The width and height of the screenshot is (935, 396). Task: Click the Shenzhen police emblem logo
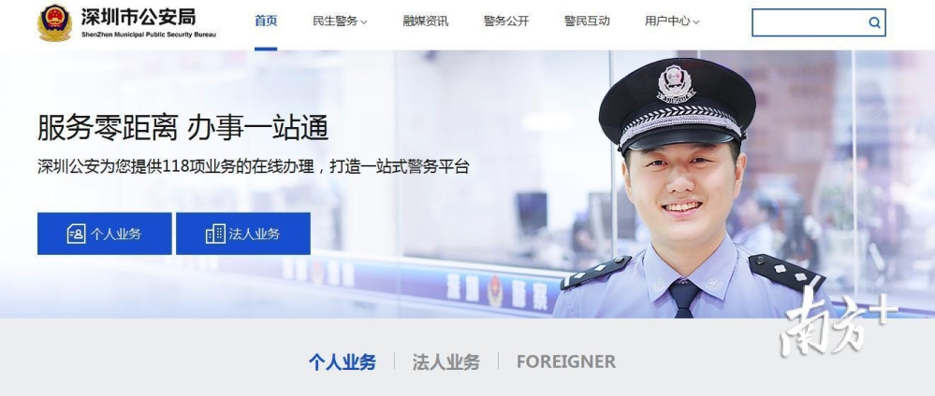click(54, 22)
